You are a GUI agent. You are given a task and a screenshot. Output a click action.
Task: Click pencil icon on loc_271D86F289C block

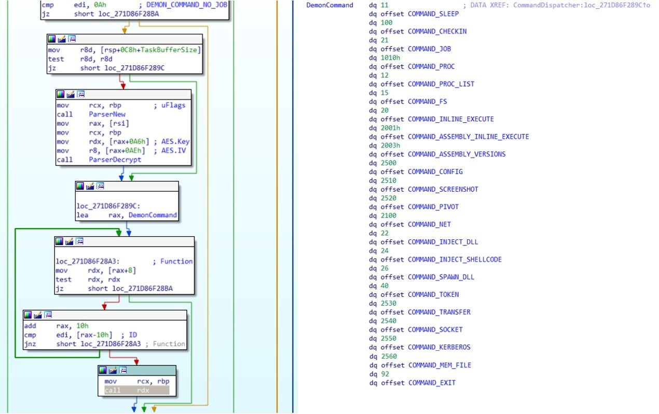pos(91,185)
